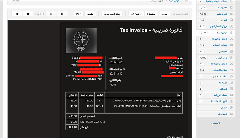Open the الموردون suppliers icon
This screenshot has height=138, width=240.
[231, 51]
